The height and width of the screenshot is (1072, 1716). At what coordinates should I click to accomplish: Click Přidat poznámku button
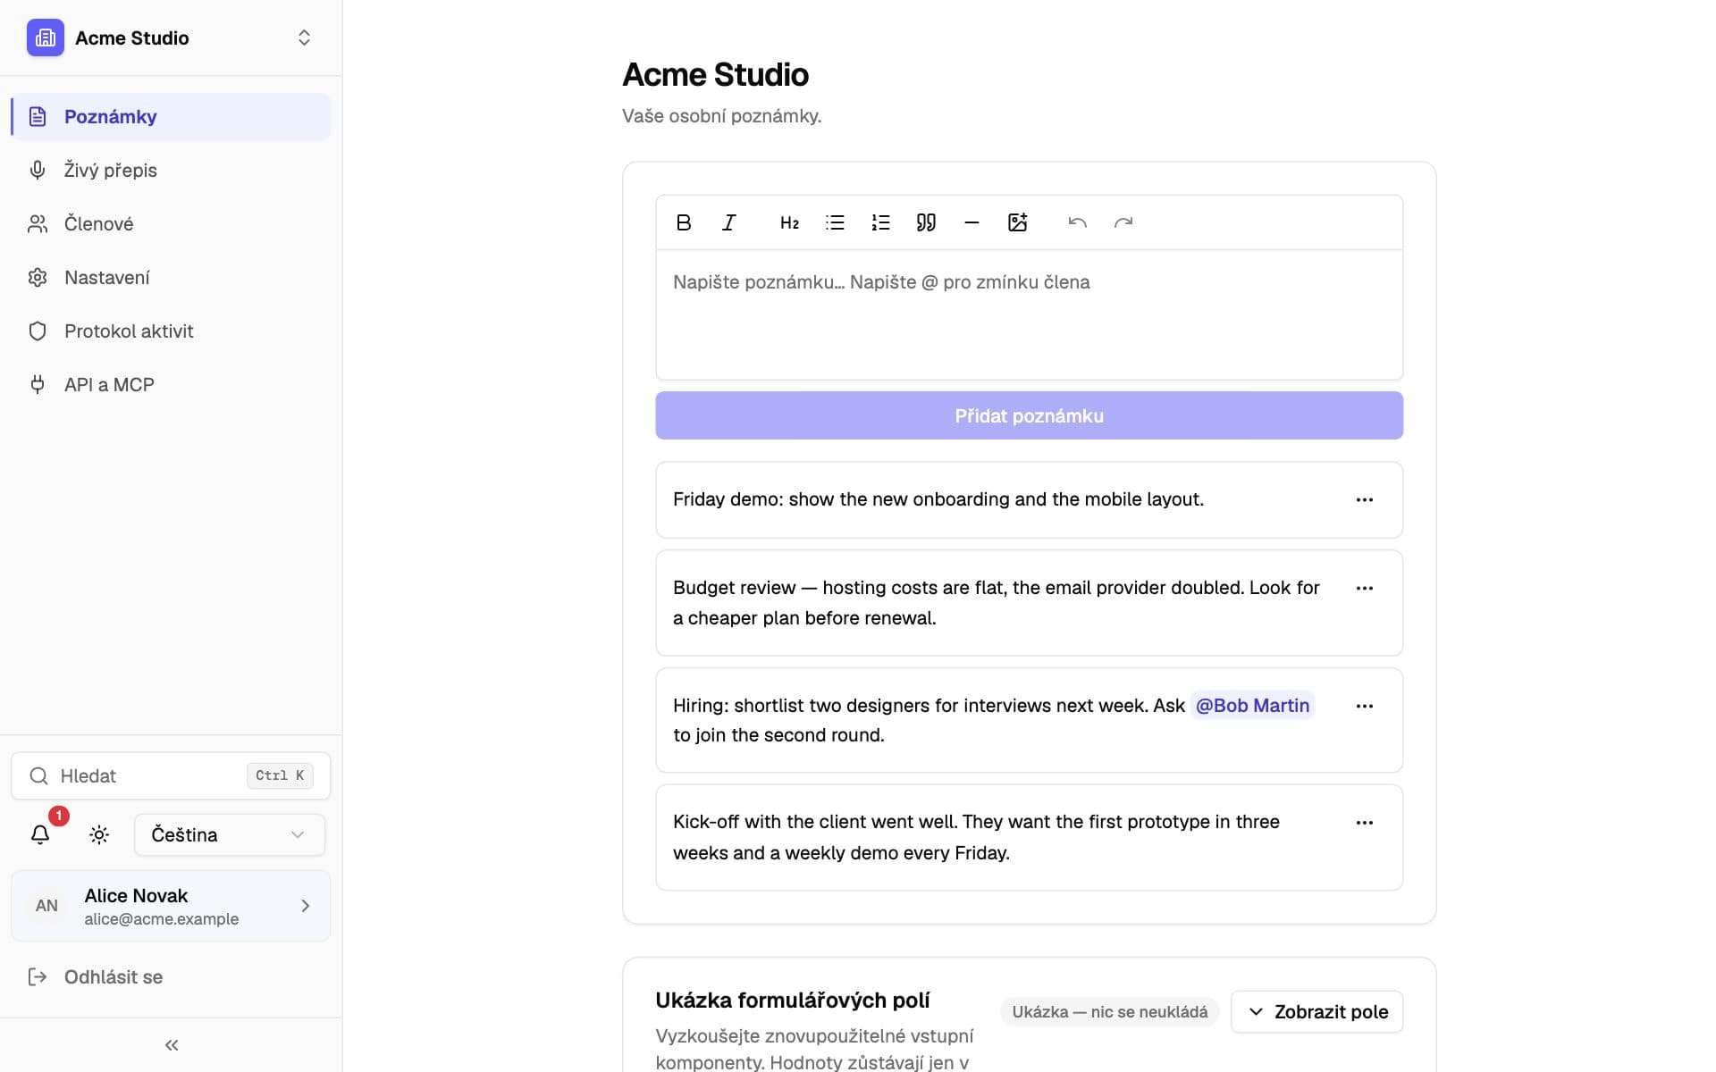tap(1029, 415)
